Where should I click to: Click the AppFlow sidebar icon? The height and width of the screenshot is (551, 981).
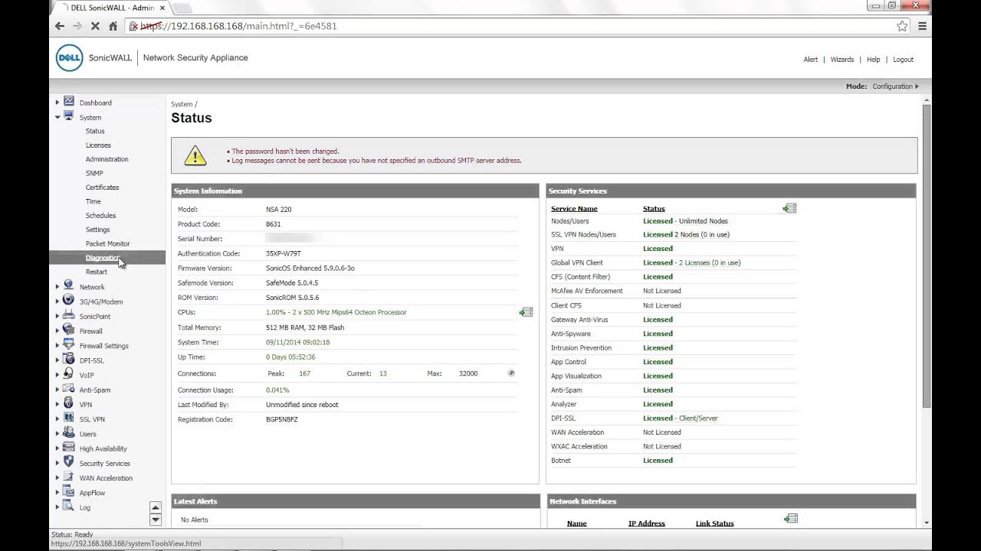click(x=68, y=492)
